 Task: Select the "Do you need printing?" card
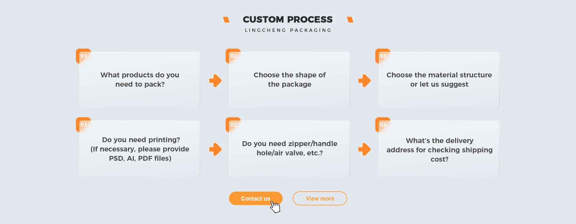pyautogui.click(x=140, y=149)
